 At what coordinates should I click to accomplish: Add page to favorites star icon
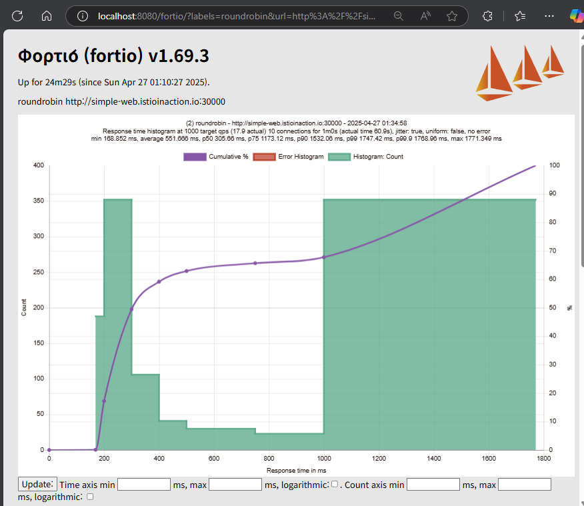(452, 16)
